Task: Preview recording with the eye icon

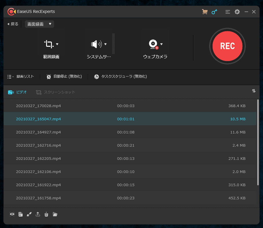Action: coord(12,214)
